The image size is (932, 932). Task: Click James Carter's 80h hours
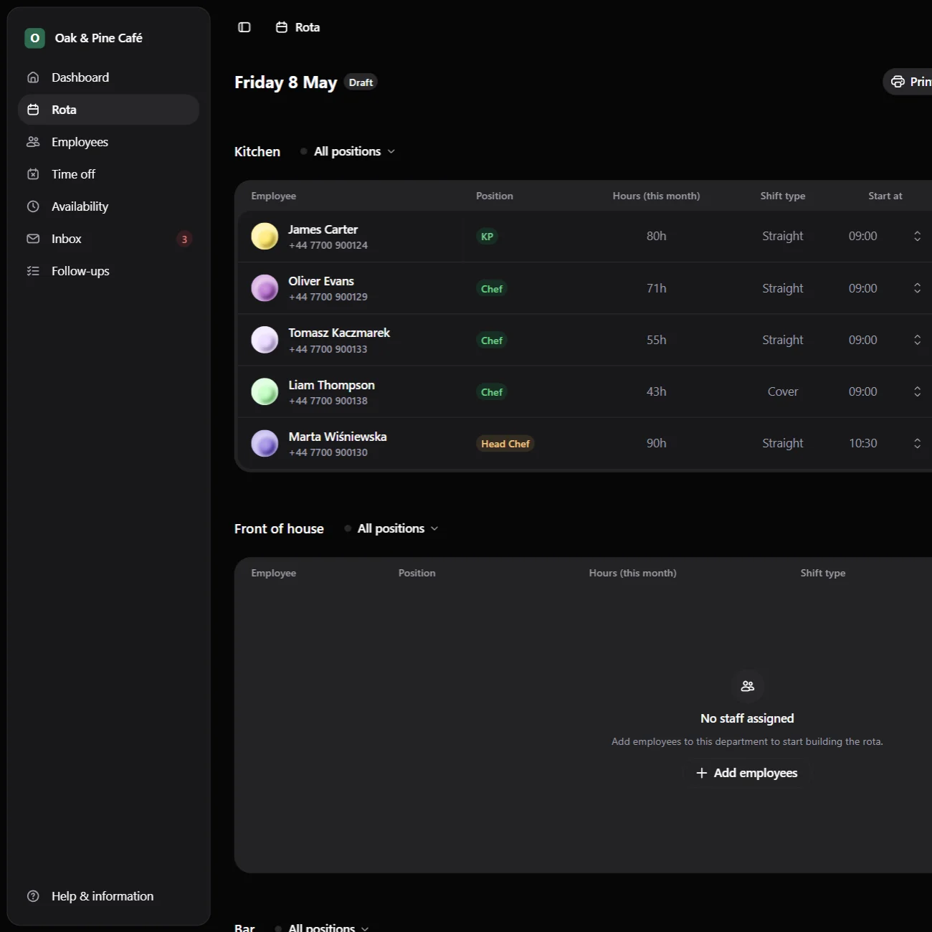pos(657,236)
